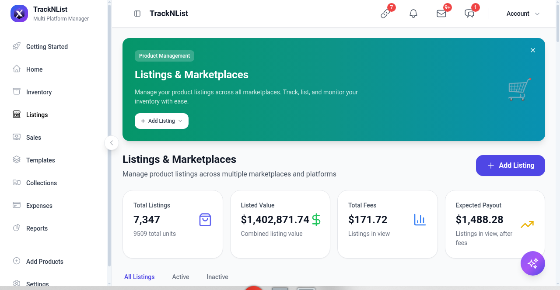
Task: Click the Templates layers icon
Action: click(17, 160)
